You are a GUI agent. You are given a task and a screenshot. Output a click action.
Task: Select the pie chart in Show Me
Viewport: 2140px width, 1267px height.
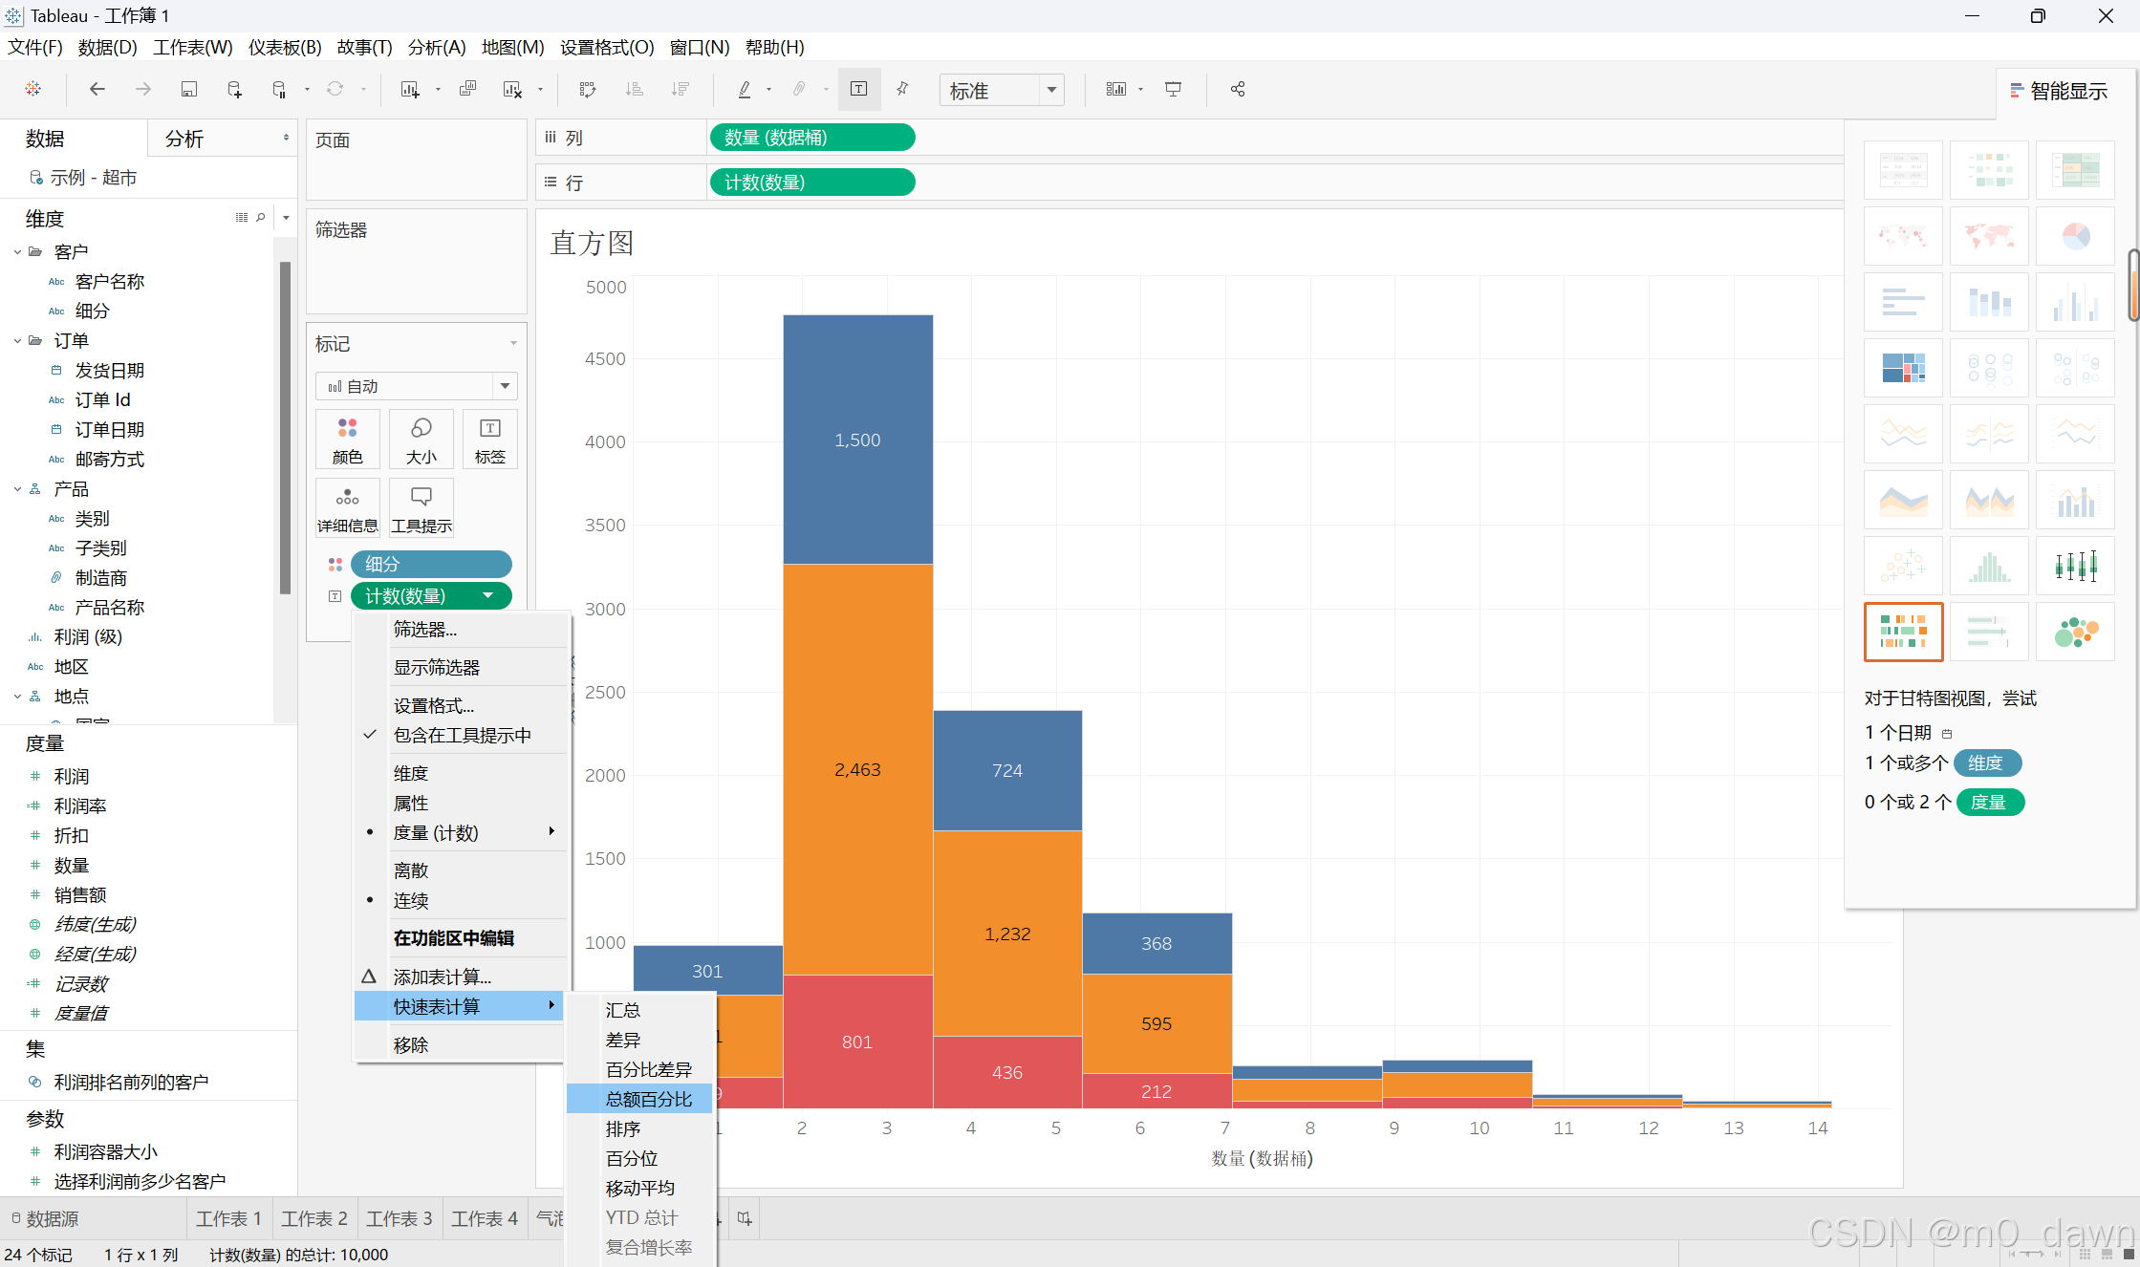click(x=2075, y=236)
